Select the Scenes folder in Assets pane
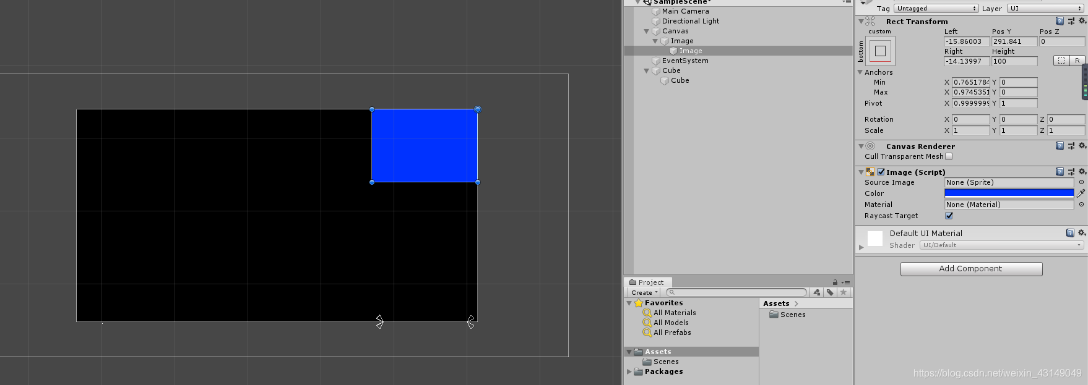 pos(787,315)
